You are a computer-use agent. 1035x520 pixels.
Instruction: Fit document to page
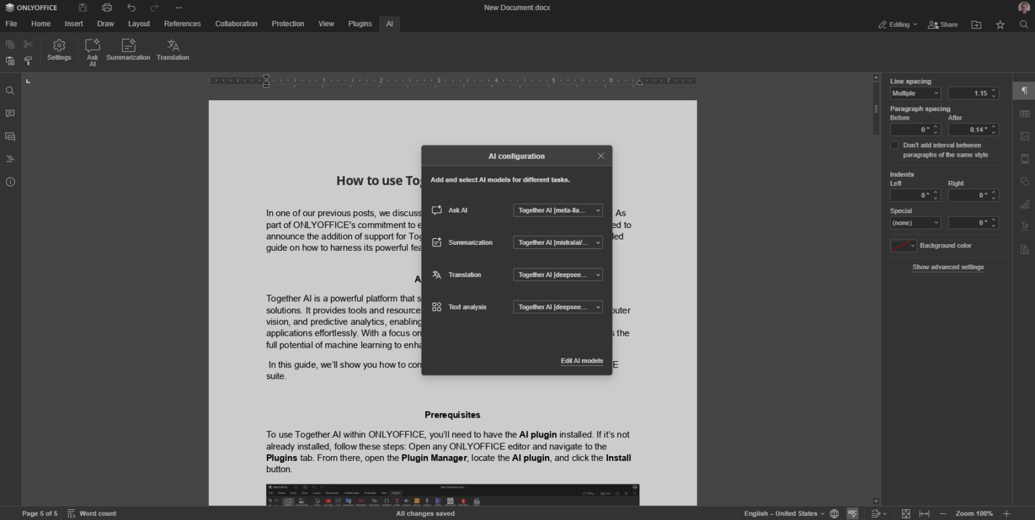(906, 513)
